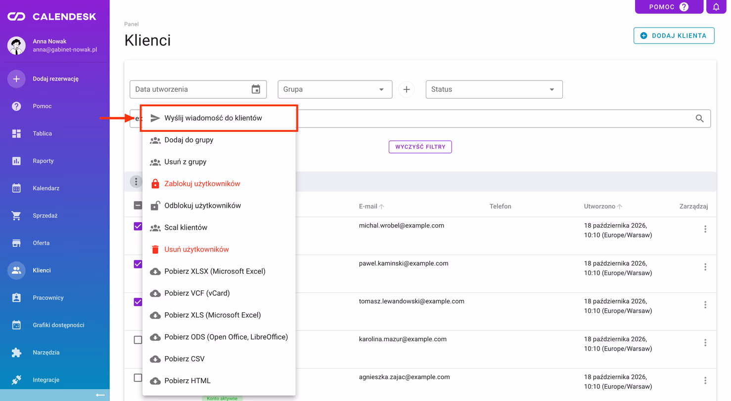This screenshot has width=731, height=401.
Task: Open the Raporty sidebar icon
Action: (x=16, y=161)
